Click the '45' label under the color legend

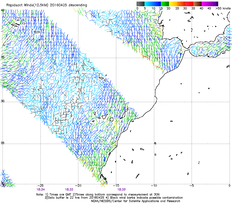click(x=209, y=8)
